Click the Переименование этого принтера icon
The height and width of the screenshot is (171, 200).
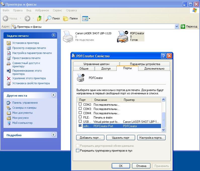click(x=9, y=71)
